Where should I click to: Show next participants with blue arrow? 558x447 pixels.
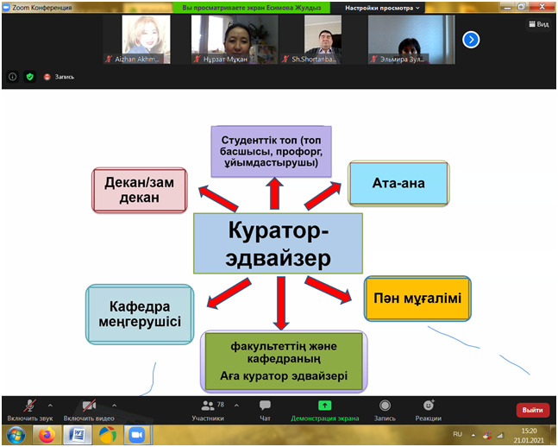471,39
